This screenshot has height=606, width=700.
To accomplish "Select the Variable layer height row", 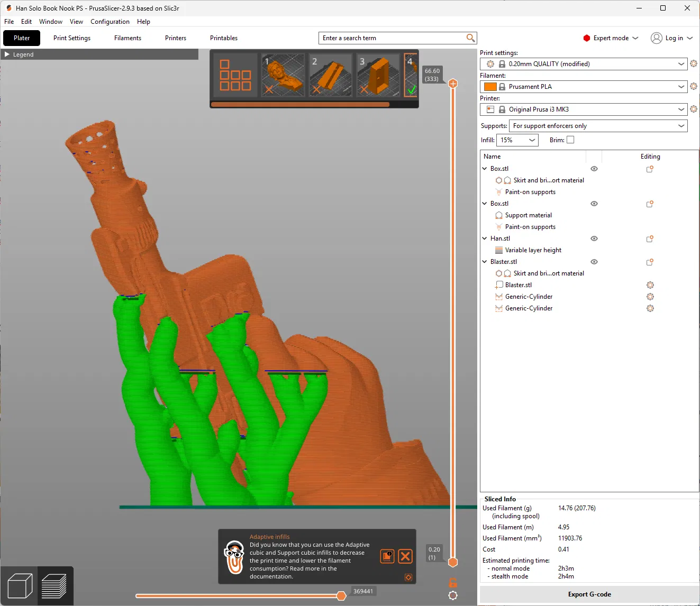I will [589, 250].
